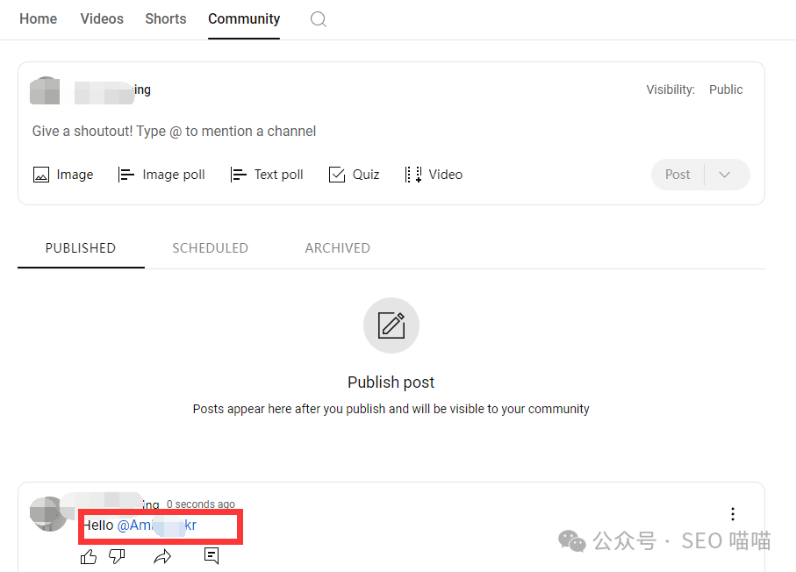Click the 'Posts appear here after you publish' text
The height and width of the screenshot is (572, 796).
(x=391, y=409)
